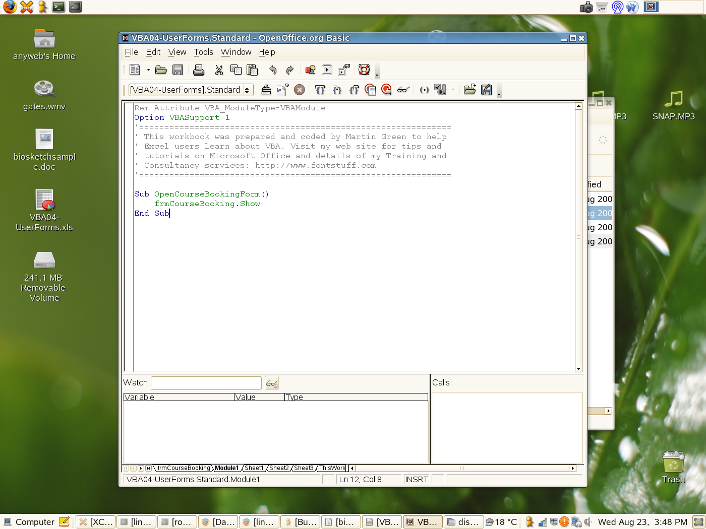The image size is (706, 529).
Task: Click the Single Step icon
Action: pos(337,90)
